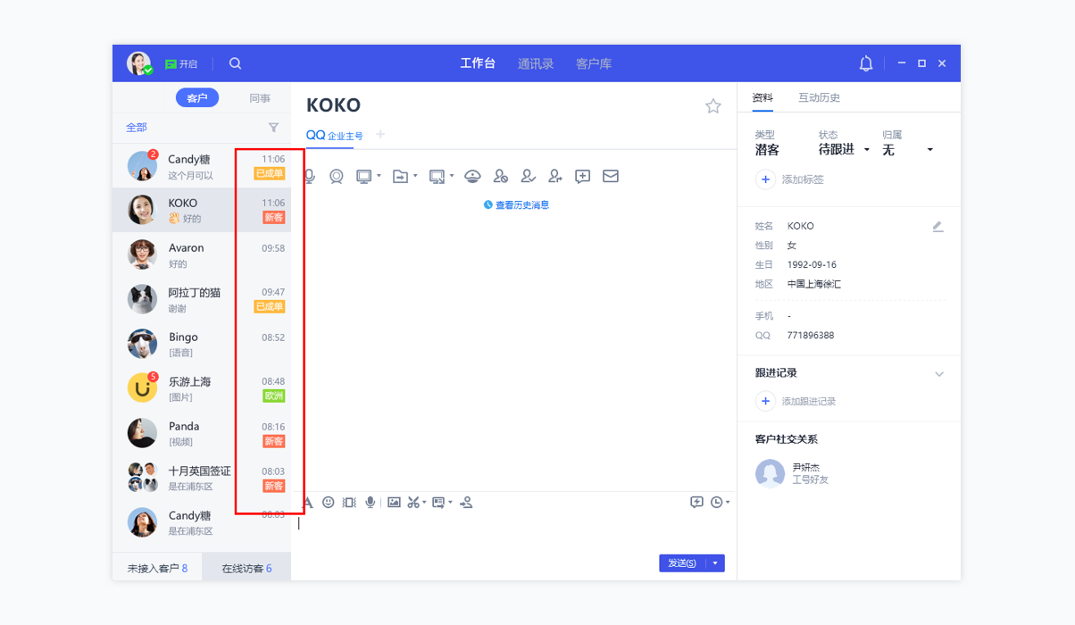This screenshot has width=1075, height=625.
Task: Insert an image into the message
Action: (x=394, y=503)
